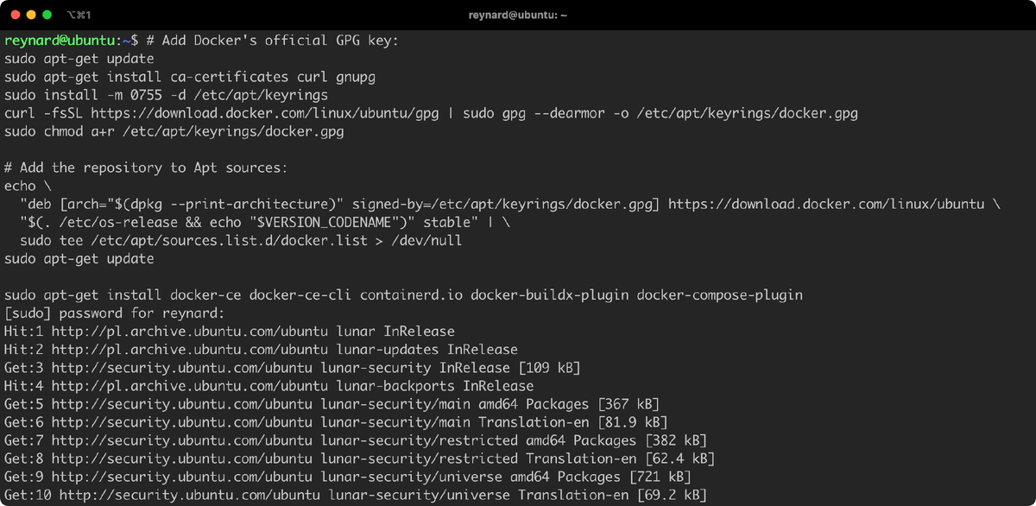
Task: Click the 'Add the repository to Apt sources' comment
Action: coord(146,168)
